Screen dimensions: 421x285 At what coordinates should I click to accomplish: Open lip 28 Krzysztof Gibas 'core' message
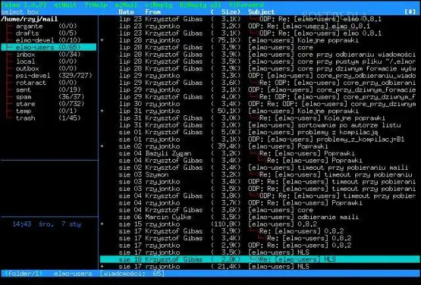pyautogui.click(x=260, y=47)
